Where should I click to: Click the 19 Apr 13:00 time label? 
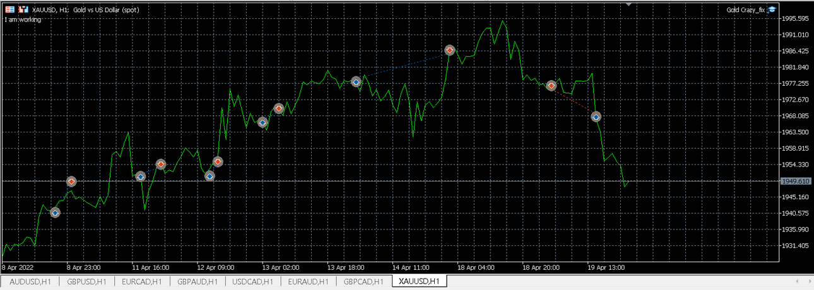pos(606,267)
